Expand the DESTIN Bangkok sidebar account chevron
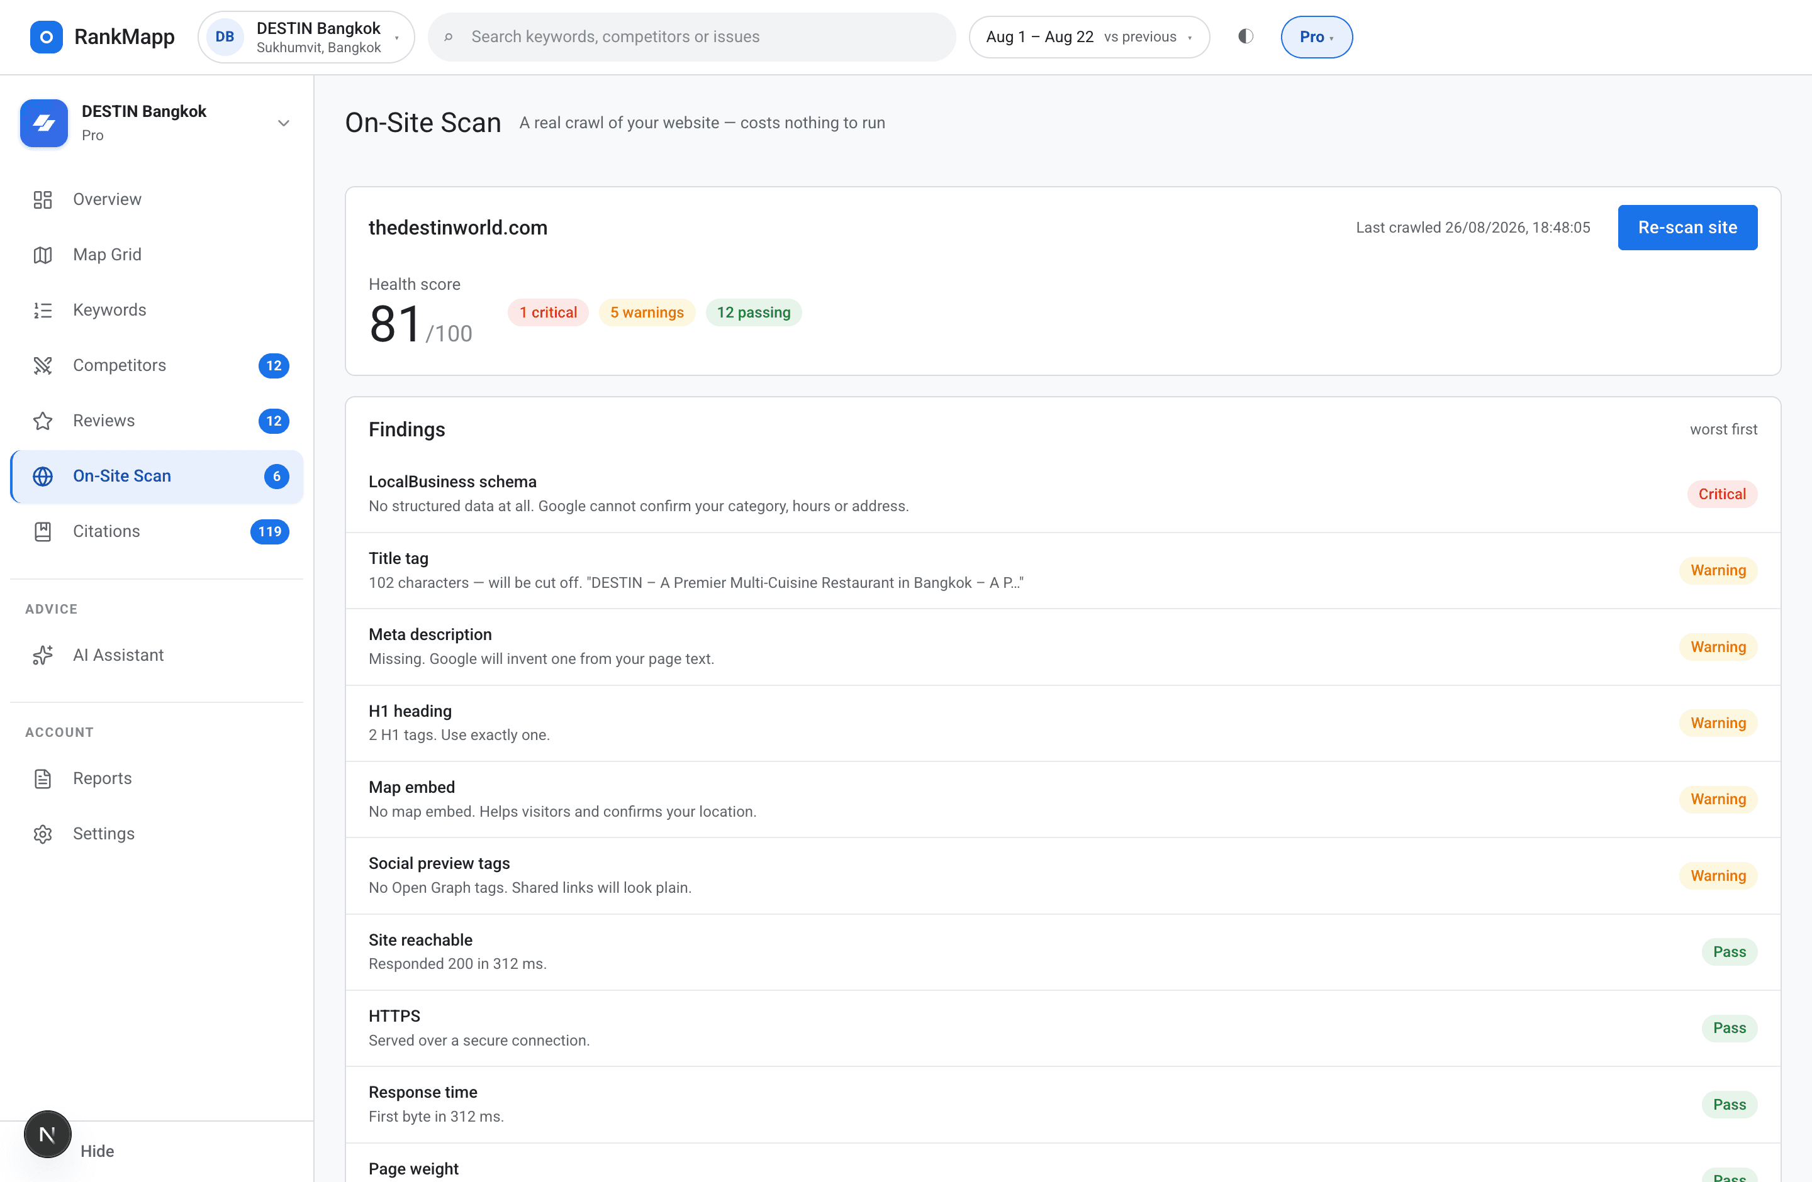 click(283, 123)
